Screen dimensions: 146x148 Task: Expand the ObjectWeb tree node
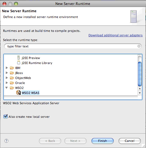point(7,78)
